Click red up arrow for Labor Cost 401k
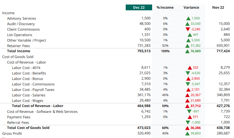Screen dimensions: 234x138 [x=190, y=68]
